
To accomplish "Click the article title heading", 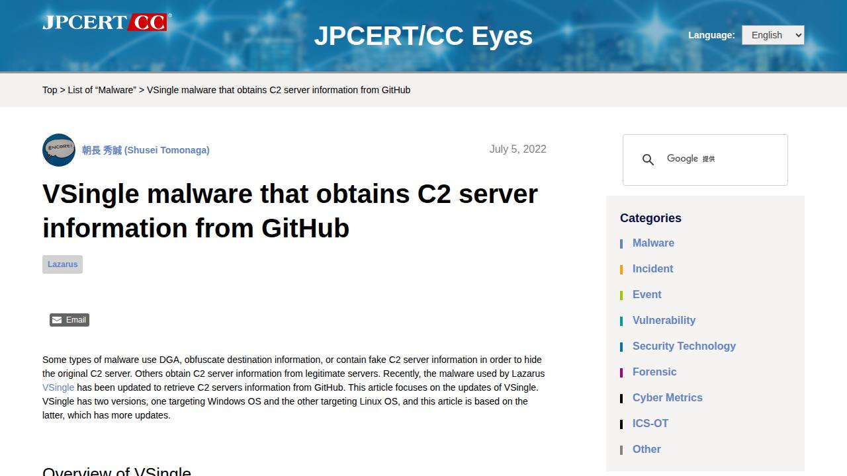I will point(290,211).
